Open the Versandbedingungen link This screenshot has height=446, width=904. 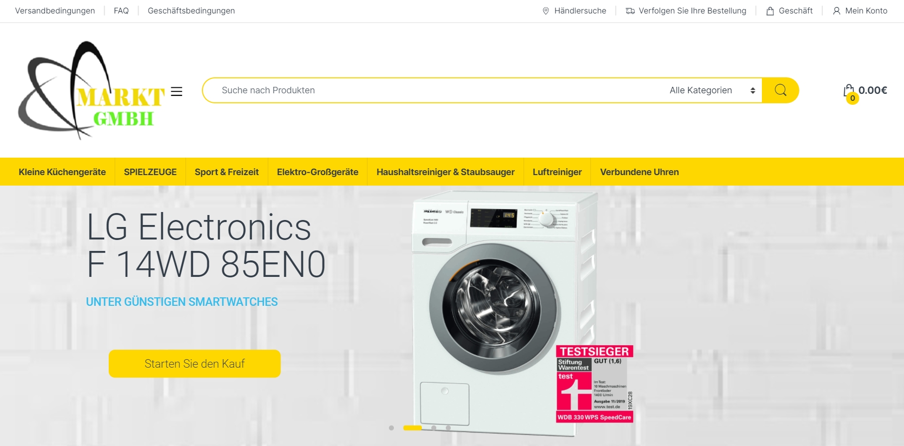click(x=55, y=11)
